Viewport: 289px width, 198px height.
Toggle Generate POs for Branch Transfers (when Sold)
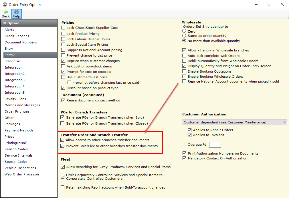pos(62,117)
